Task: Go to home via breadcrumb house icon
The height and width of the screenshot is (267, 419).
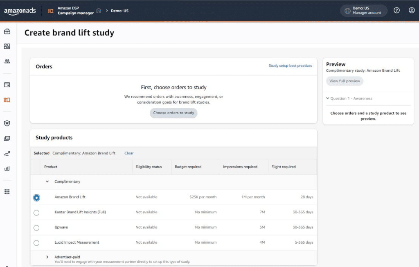Action: pyautogui.click(x=99, y=10)
